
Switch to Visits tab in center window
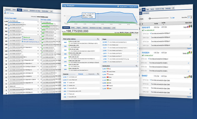click(73, 28)
